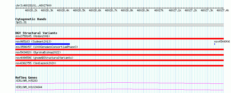231x93 pixels.
Task: Click the Cytogenetic Bands track title
Action: 31,19
